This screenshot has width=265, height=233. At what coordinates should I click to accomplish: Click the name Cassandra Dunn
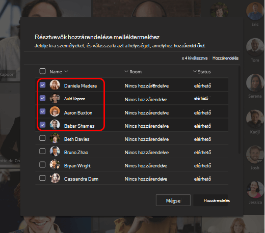[x=81, y=179]
